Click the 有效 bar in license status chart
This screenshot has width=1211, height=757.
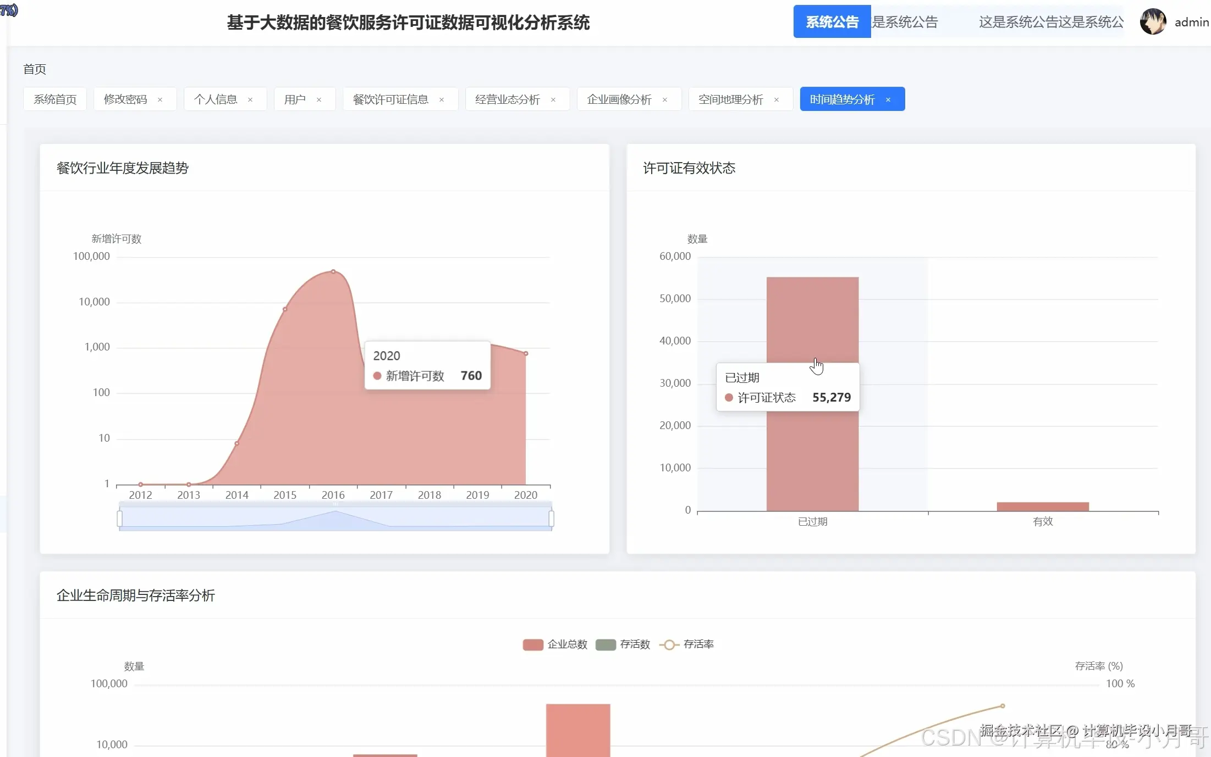(x=1042, y=506)
